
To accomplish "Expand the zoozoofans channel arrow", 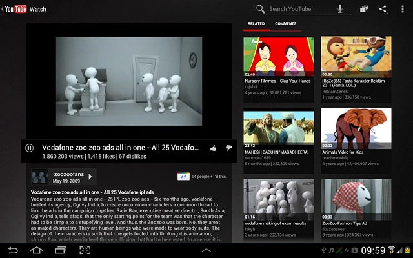I will (90, 177).
